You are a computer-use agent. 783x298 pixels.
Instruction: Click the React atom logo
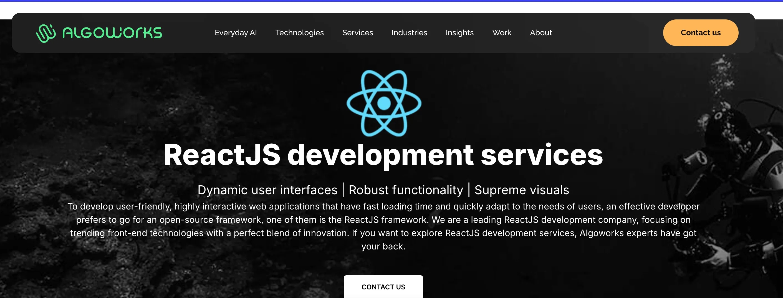click(384, 103)
